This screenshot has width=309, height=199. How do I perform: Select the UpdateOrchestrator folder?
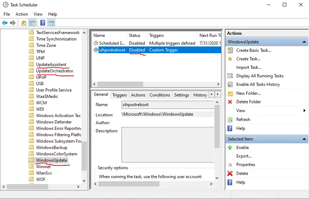tap(55, 71)
